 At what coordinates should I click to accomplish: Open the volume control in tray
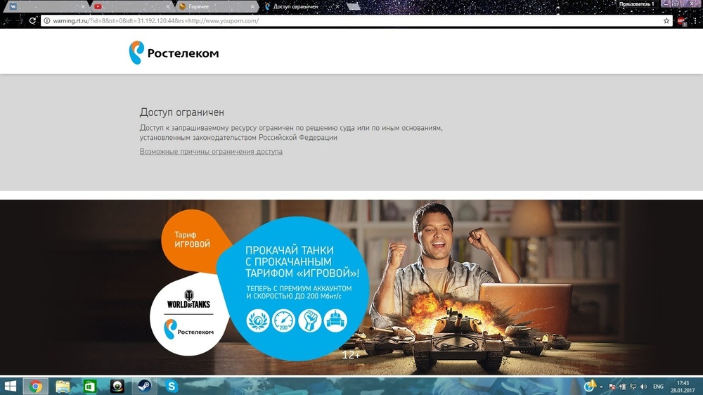coord(643,387)
